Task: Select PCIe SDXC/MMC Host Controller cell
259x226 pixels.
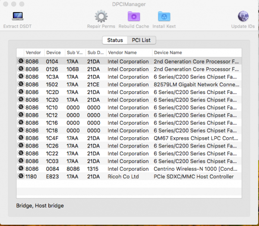Action: pos(193,177)
